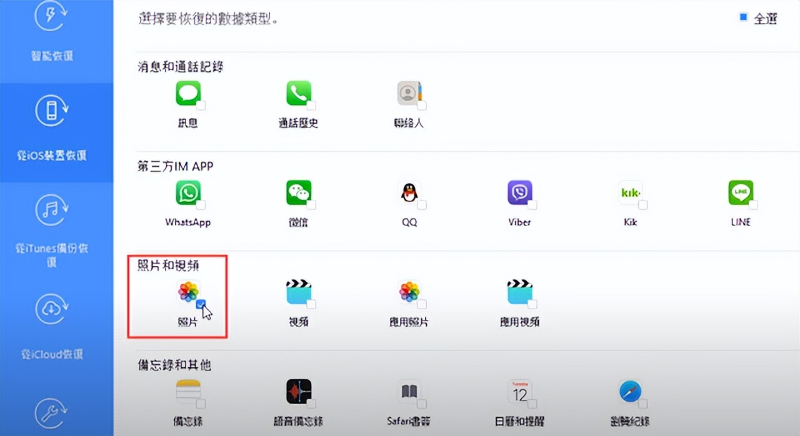Screen dimensions: 800x436
Task: Select the QQ app icon
Action: [409, 192]
